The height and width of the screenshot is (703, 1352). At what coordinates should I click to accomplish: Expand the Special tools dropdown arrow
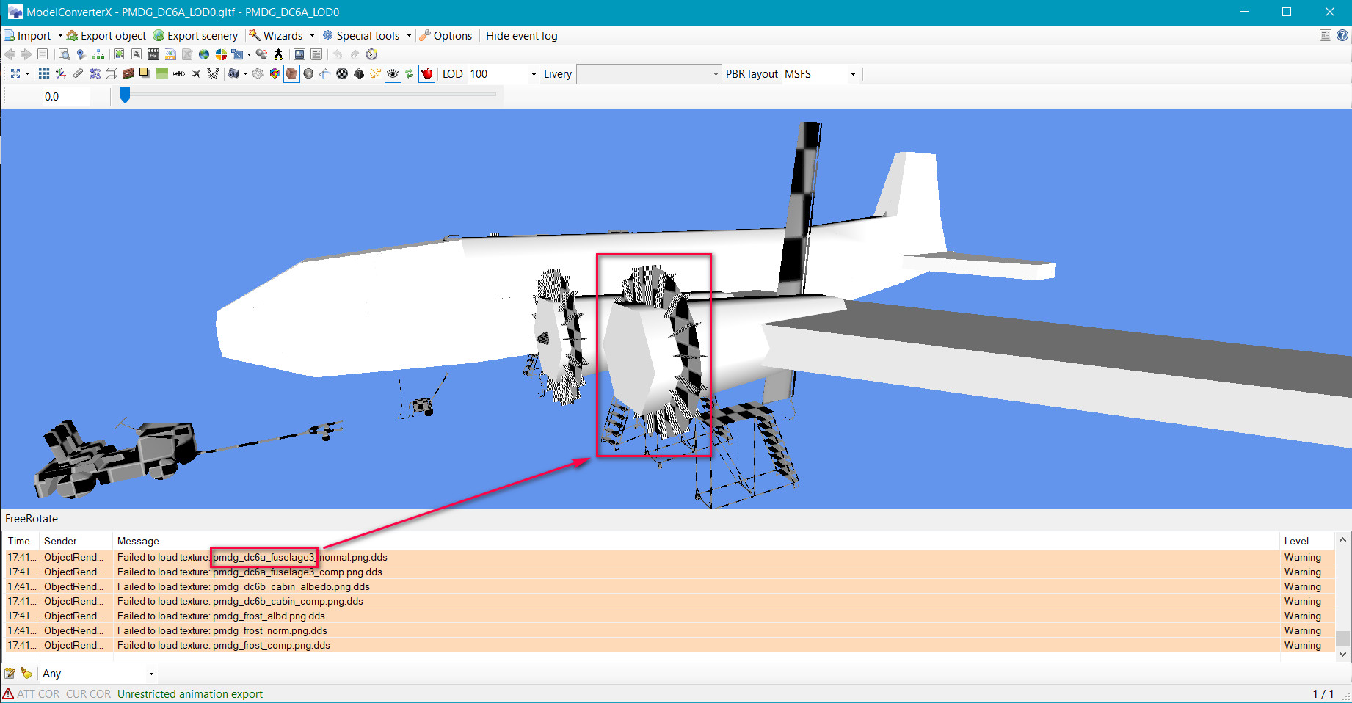[409, 36]
